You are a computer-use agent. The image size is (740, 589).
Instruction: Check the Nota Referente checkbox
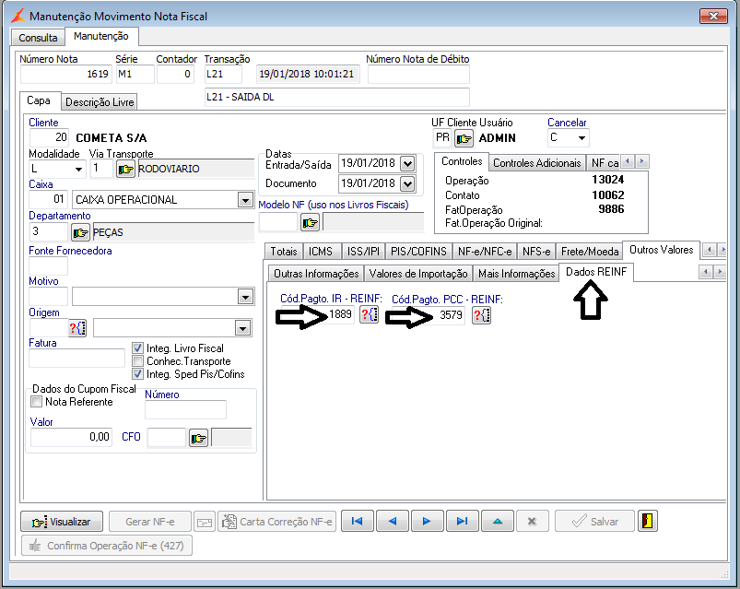coord(37,402)
